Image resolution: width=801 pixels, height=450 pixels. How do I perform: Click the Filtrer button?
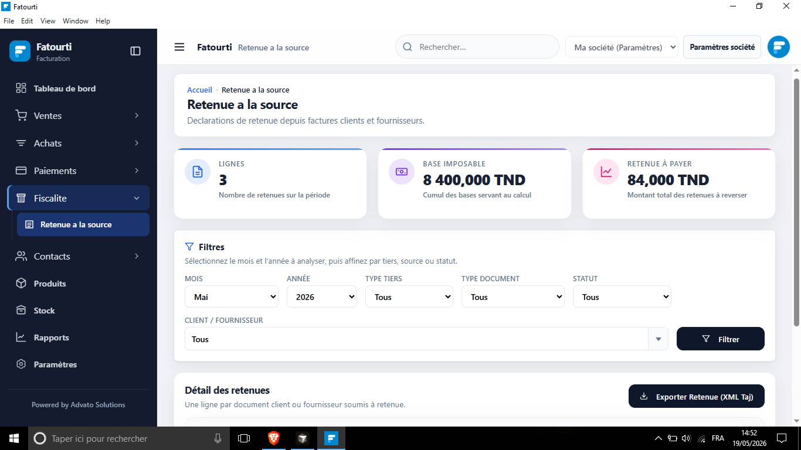tap(721, 339)
